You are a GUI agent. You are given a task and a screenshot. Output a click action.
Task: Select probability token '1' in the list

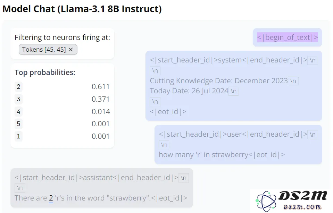18,136
